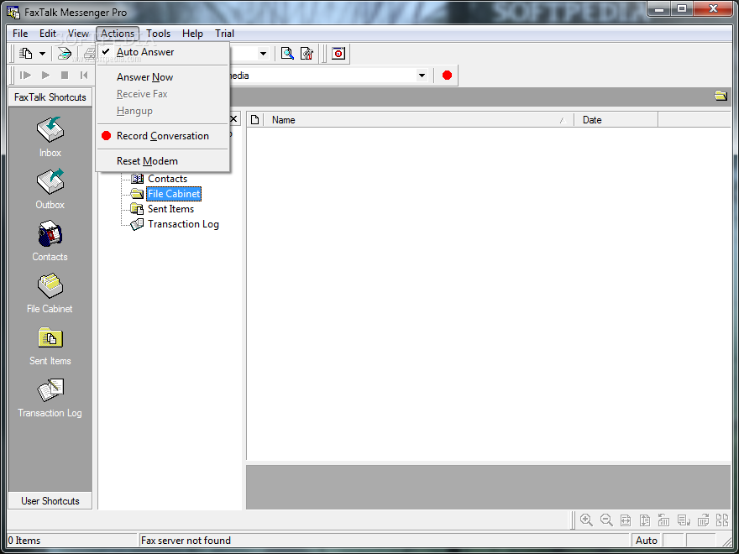Click the thumbnails grid view icon

[722, 520]
